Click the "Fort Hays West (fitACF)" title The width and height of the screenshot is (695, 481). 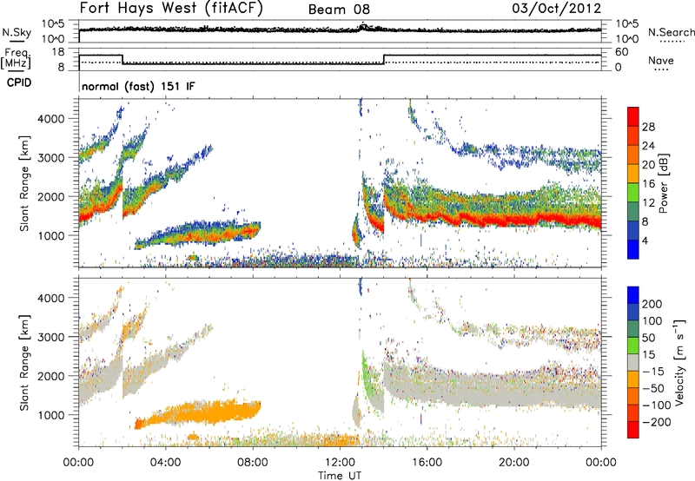pos(171,8)
